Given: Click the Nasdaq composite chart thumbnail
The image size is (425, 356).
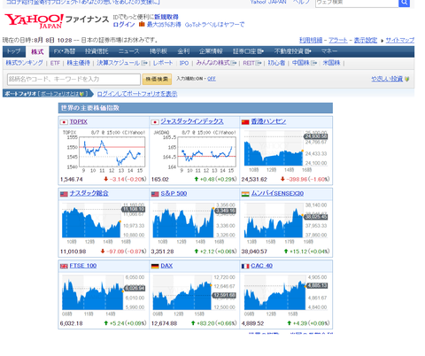Looking at the screenshot, I should (104, 223).
